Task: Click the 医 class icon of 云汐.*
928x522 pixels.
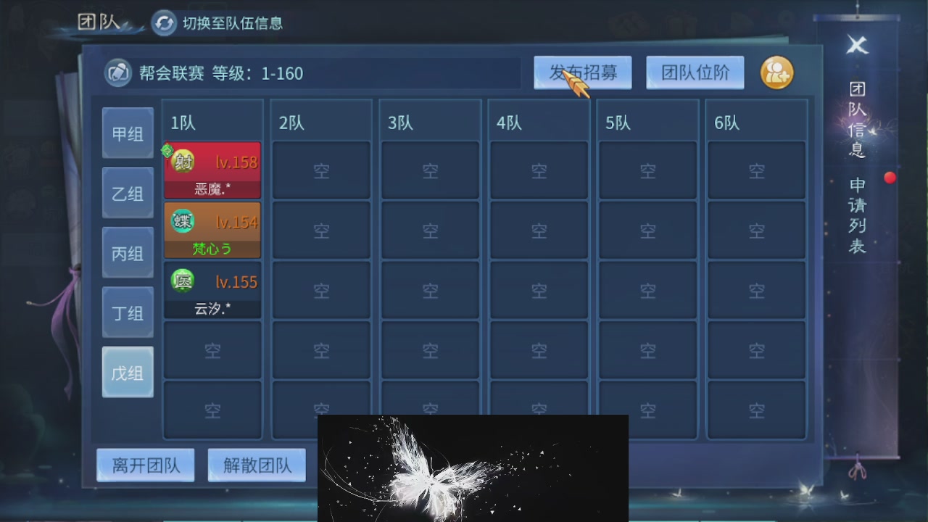Action: click(x=183, y=280)
